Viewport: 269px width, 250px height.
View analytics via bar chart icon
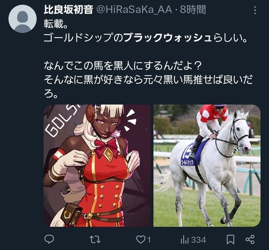(x=185, y=240)
